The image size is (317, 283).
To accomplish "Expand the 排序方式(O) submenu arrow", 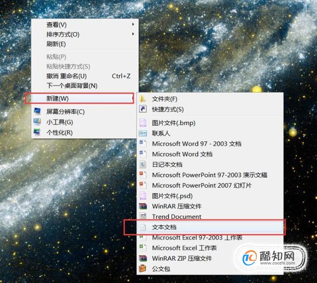I will tap(133, 34).
